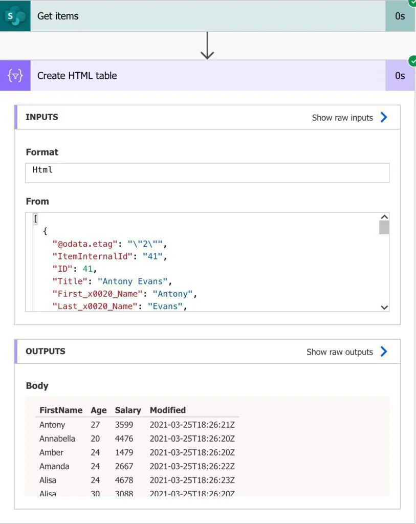
Task: Click the scrollbar thumb in the From box
Action: pyautogui.click(x=384, y=228)
